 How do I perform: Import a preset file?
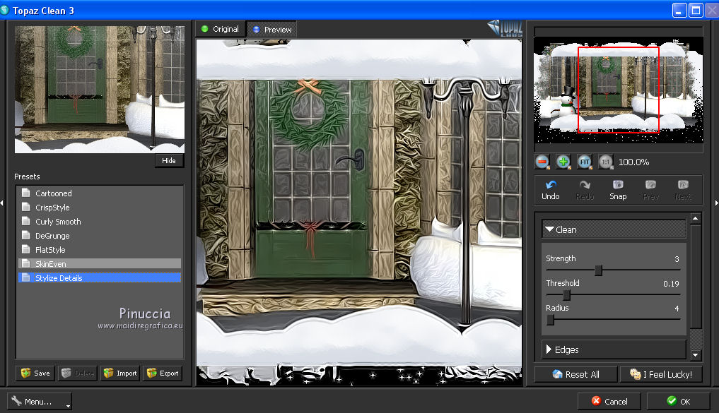(119, 373)
